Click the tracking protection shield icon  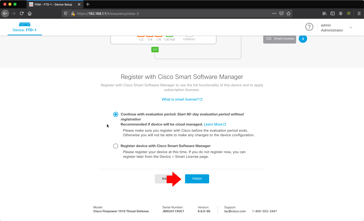[x=65, y=13]
